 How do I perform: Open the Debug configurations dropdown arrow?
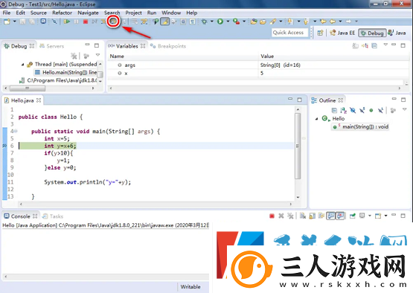pos(211,22)
